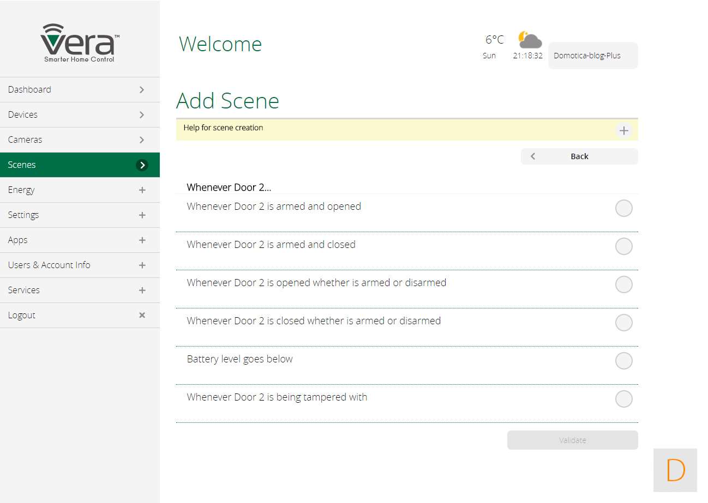
Task: Click the Scenes arrow circle icon
Action: tap(142, 165)
